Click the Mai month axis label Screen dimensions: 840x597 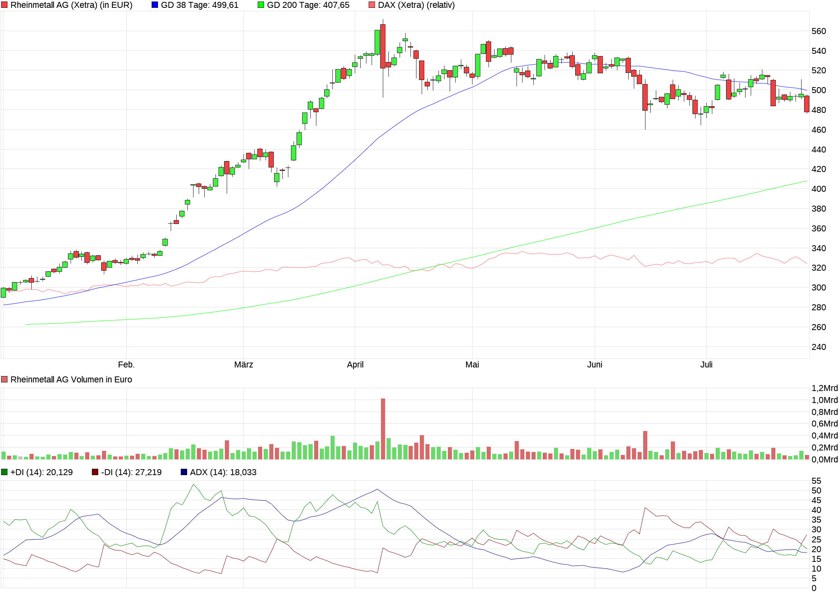472,364
